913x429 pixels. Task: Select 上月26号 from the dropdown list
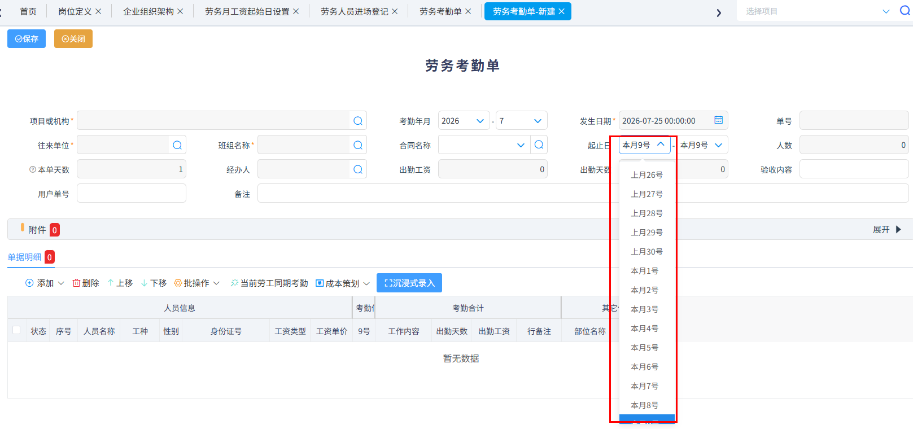tap(647, 175)
